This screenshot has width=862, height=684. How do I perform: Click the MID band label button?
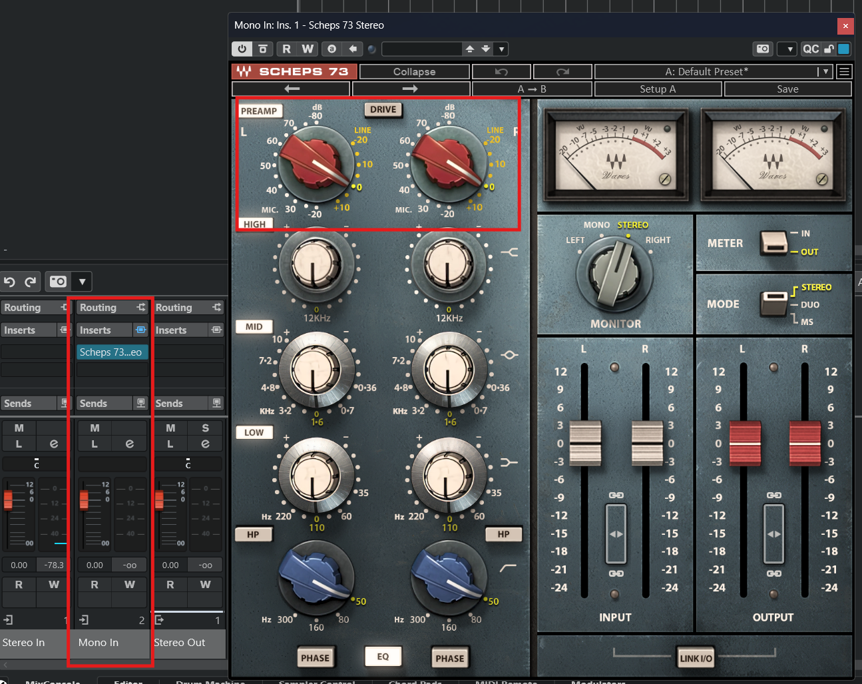click(254, 326)
